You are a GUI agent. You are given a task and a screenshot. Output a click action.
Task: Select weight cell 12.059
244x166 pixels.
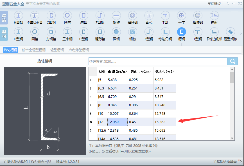[x=118, y=122]
